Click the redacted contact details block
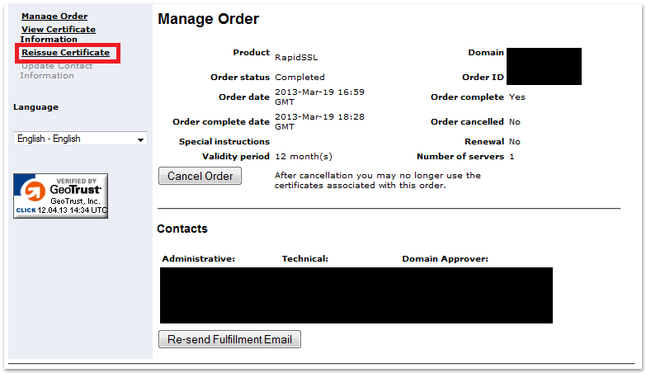This screenshot has width=646, height=373. [x=356, y=295]
